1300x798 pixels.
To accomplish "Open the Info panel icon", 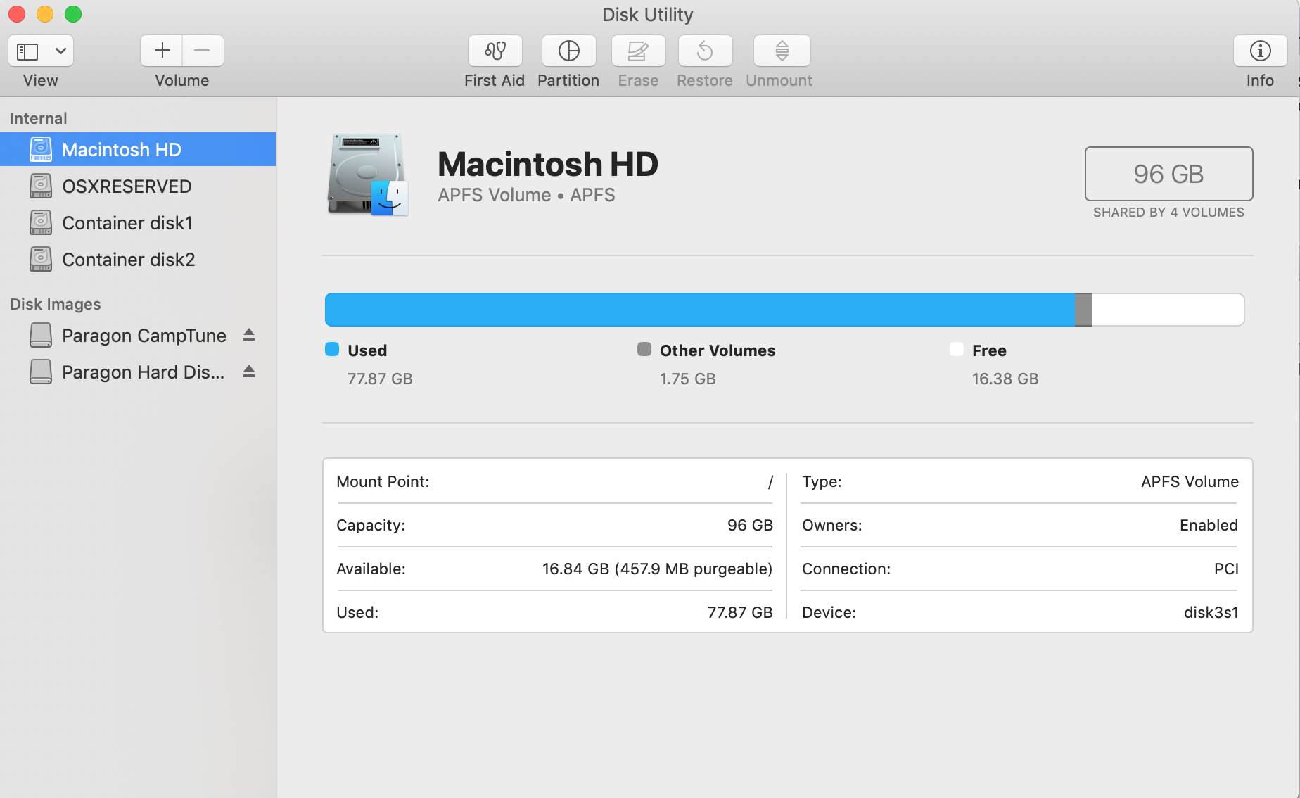I will 1260,51.
